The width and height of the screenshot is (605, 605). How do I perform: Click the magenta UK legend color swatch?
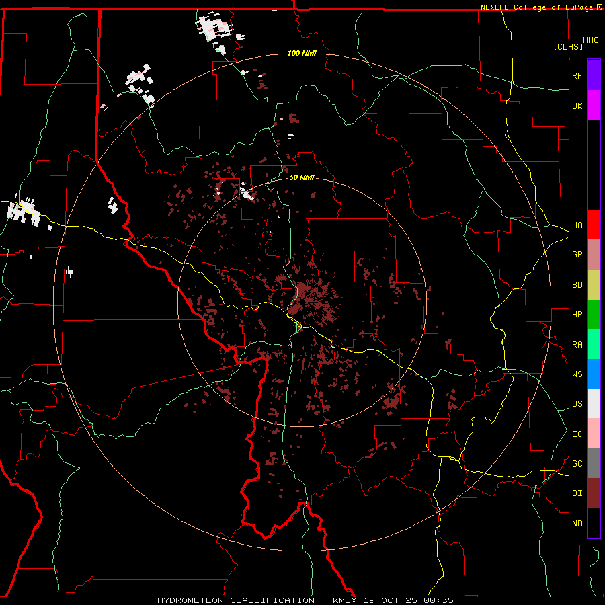pos(594,106)
